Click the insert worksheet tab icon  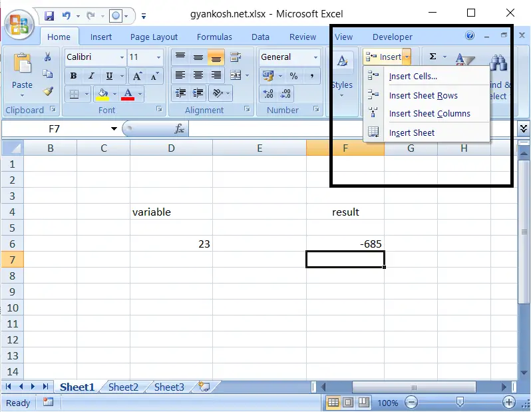pyautogui.click(x=204, y=387)
